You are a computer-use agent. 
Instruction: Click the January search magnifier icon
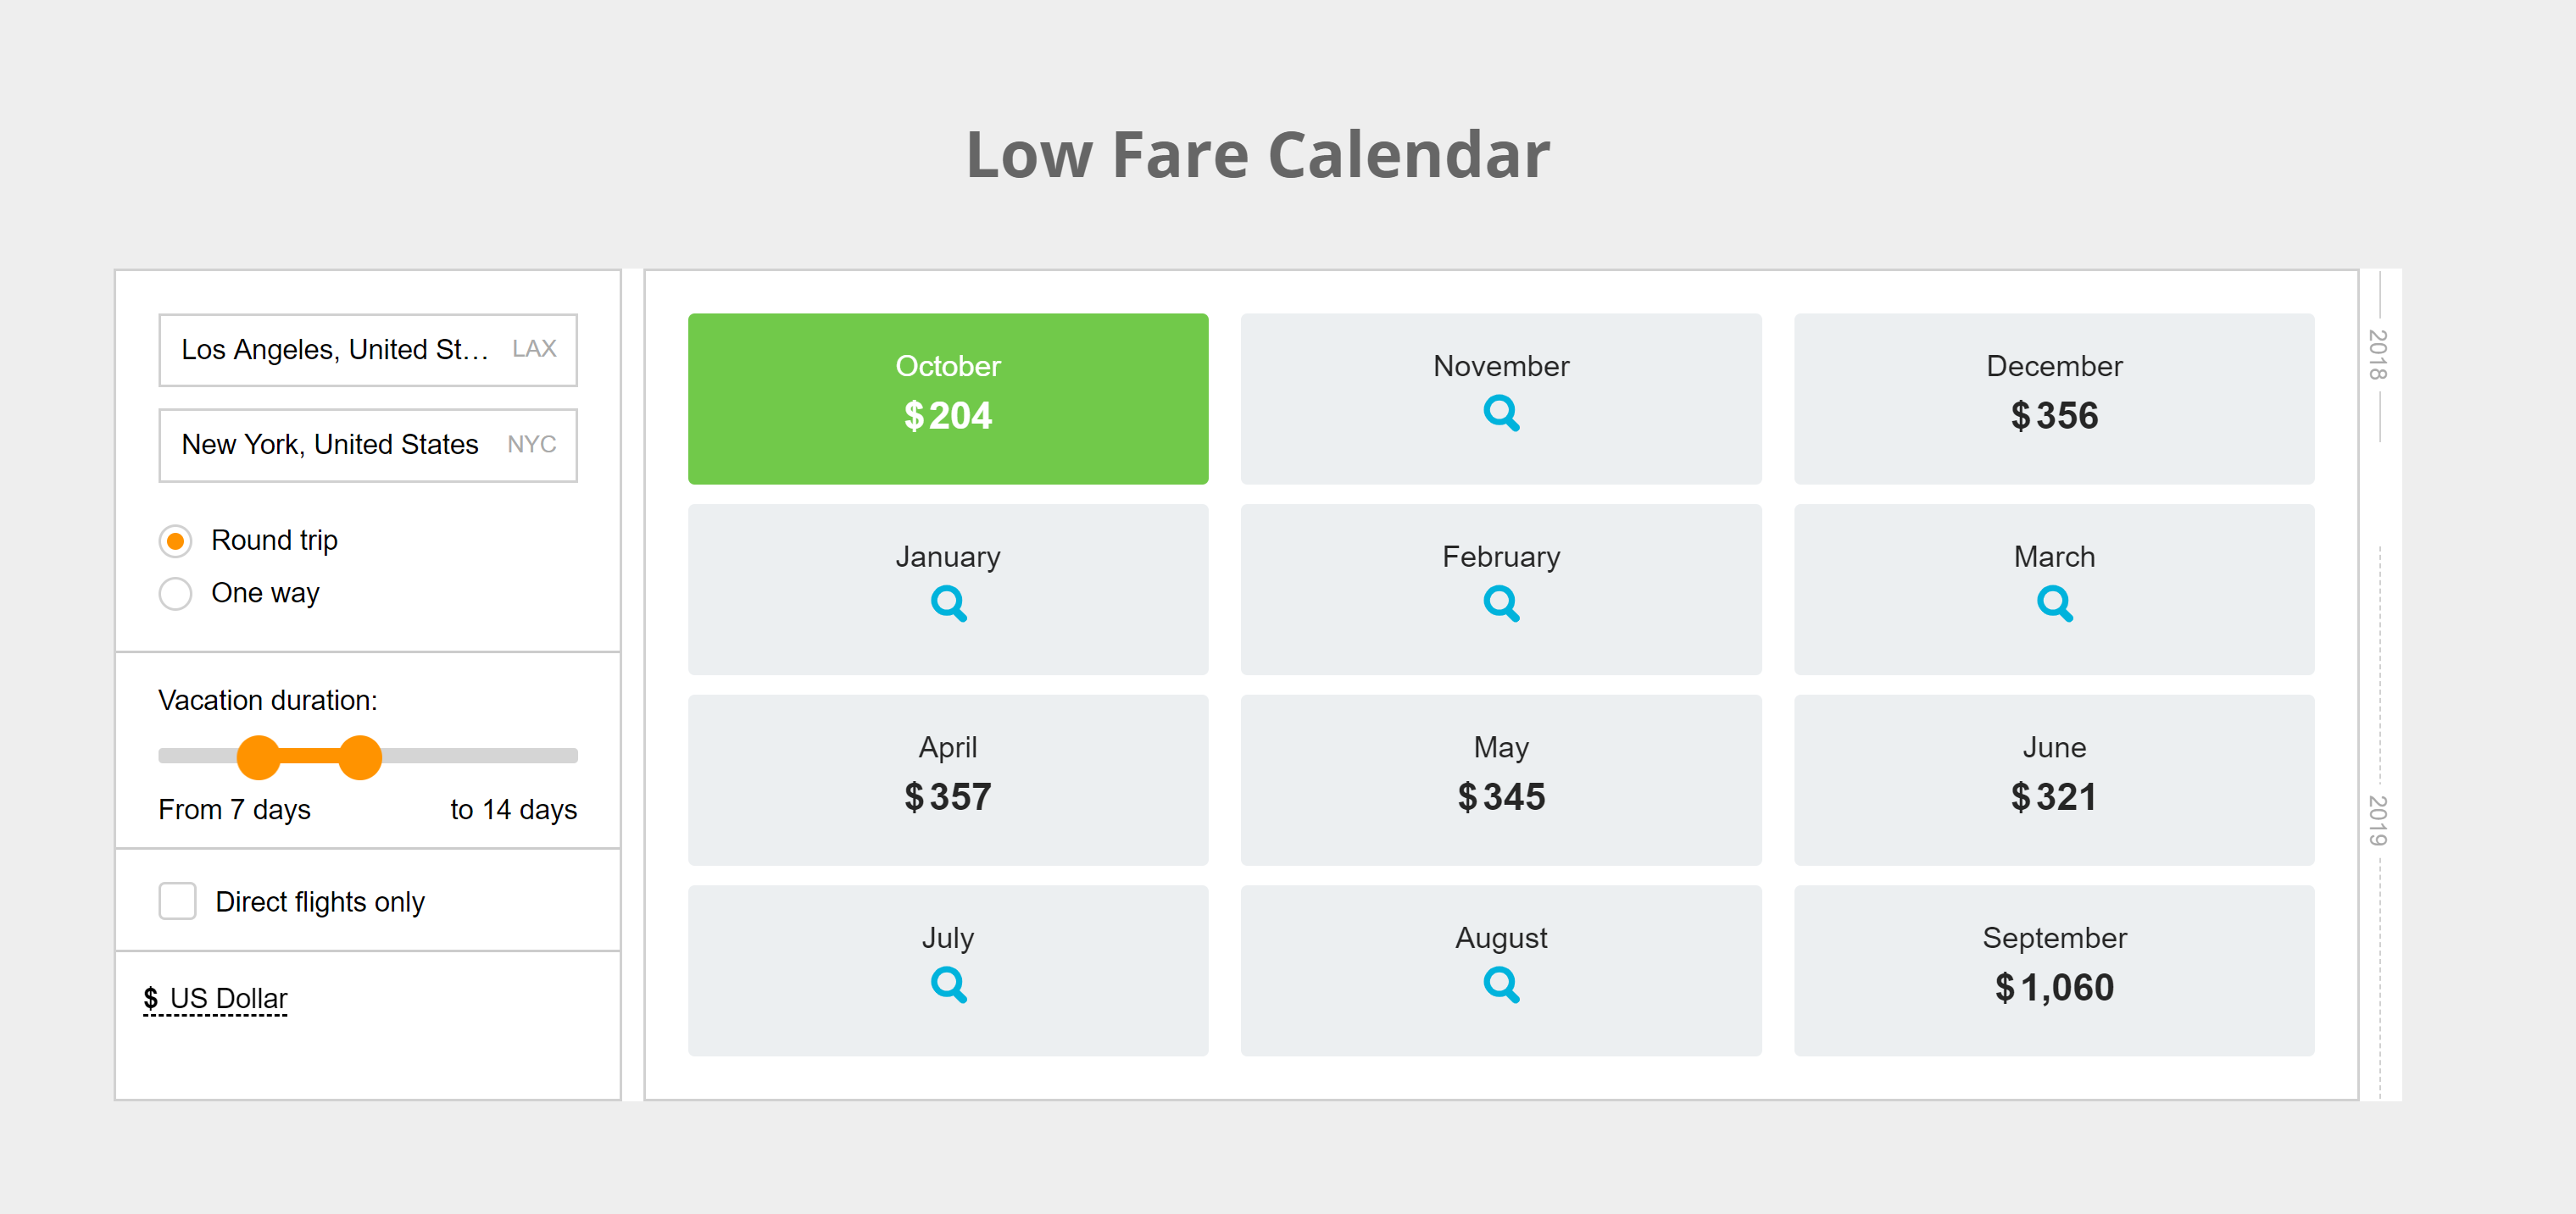tap(948, 602)
